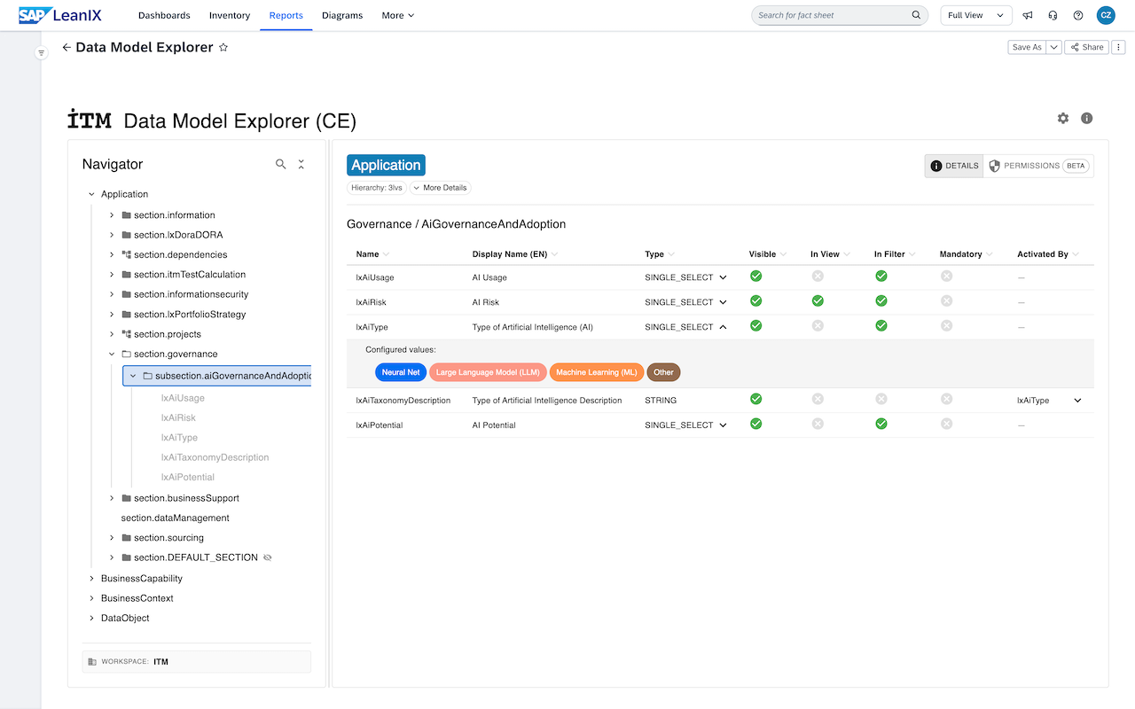Go back with the arrow beside Data Model Explorer
1135x709 pixels.
pos(67,48)
